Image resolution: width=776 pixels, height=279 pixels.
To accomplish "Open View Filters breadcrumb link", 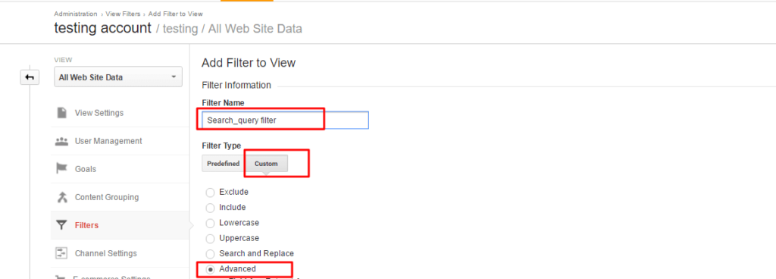I will (x=123, y=14).
